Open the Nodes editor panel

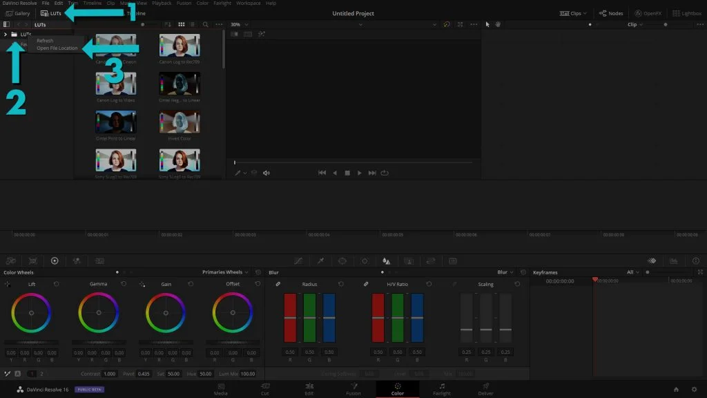tap(611, 14)
